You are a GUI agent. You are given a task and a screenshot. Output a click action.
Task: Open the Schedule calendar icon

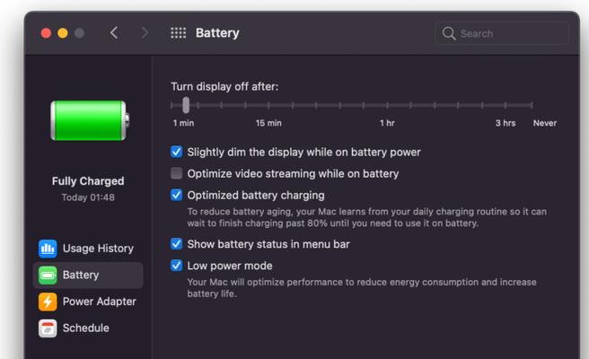click(48, 328)
